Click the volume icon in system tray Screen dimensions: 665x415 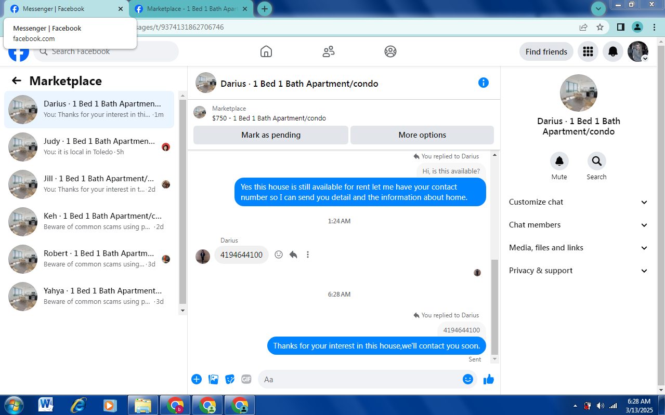click(x=600, y=406)
